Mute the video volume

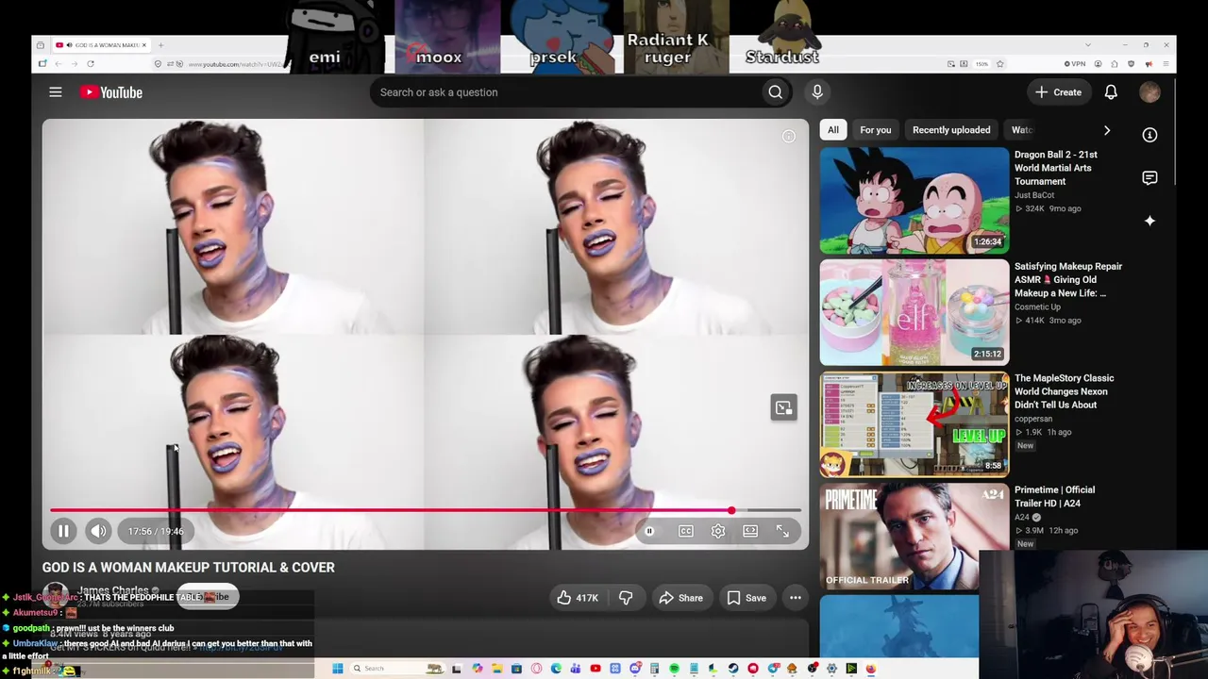pos(98,531)
